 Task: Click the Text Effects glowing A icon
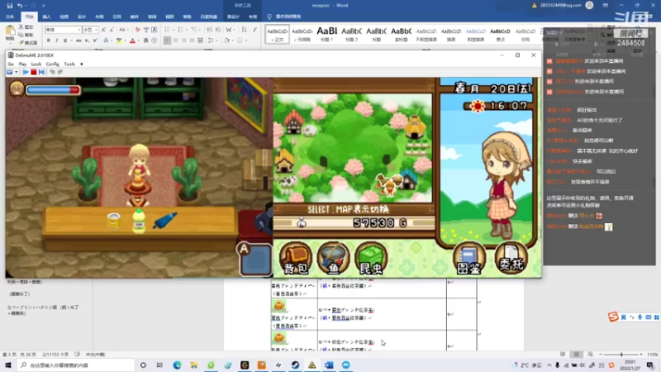click(106, 41)
